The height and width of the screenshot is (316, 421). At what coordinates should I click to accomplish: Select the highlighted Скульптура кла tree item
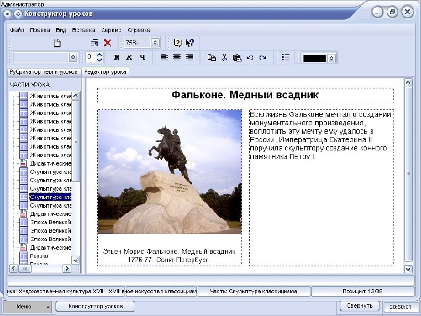point(50,197)
